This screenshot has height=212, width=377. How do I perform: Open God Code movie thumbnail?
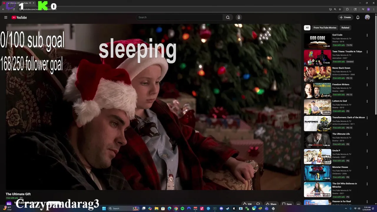318,41
